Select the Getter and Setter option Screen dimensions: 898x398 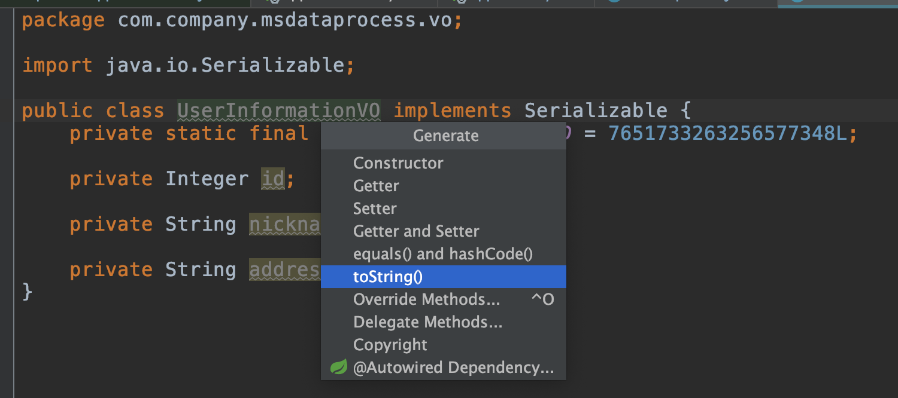417,231
